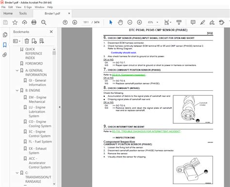Click the upload to cloud icon
230x187 pixels.
point(24,22)
